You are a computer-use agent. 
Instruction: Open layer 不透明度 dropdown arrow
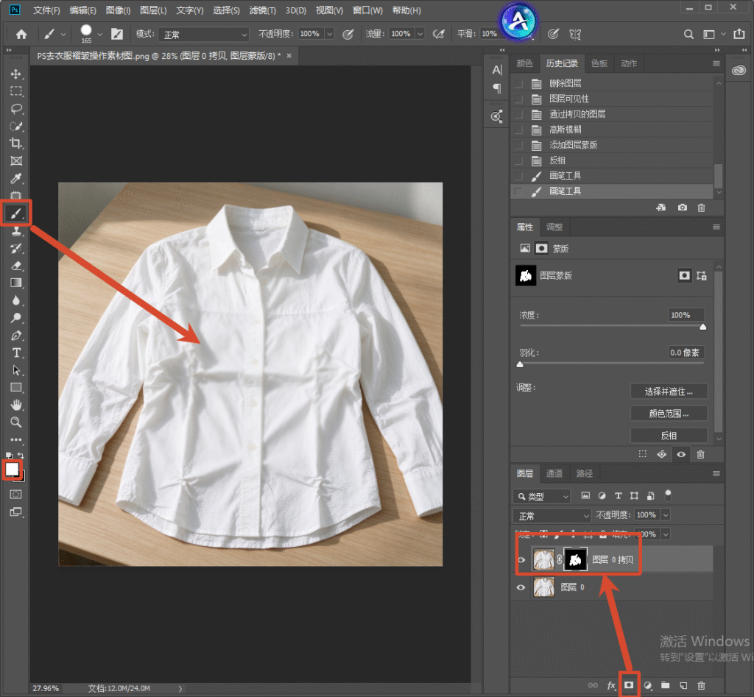(666, 515)
